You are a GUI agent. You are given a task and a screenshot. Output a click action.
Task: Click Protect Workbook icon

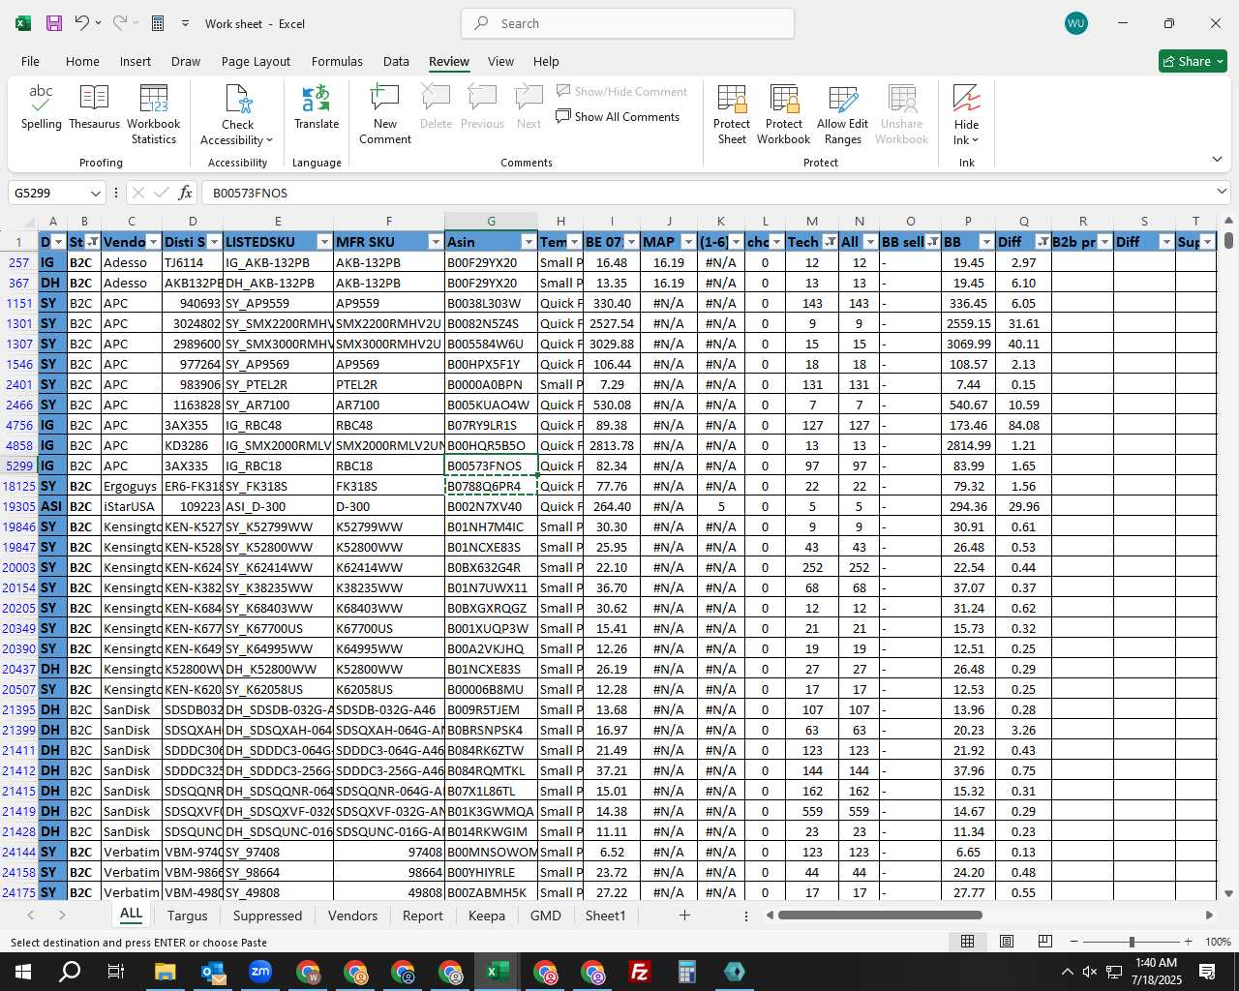tap(784, 115)
